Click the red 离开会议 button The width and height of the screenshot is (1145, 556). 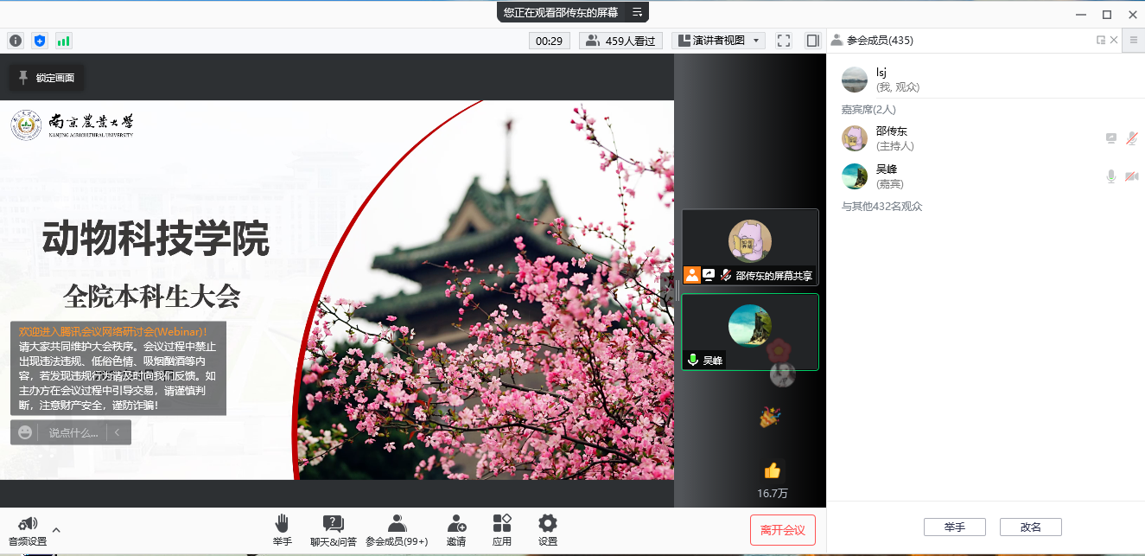click(x=782, y=530)
